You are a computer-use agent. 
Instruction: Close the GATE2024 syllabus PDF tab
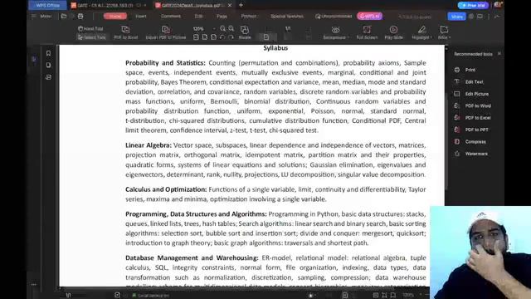[x=230, y=6]
